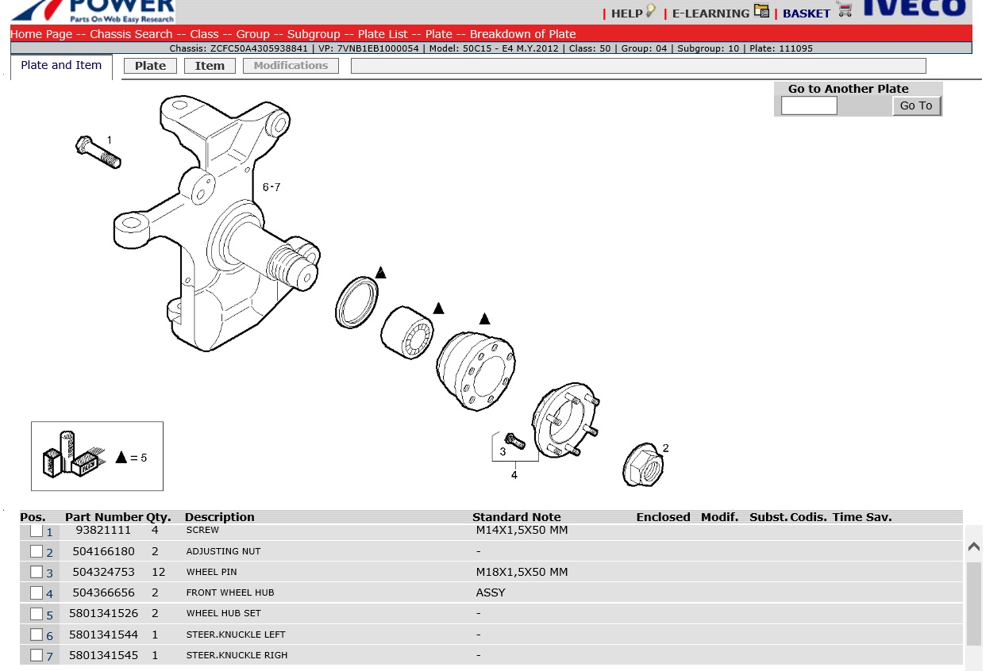Open position link 5
This screenshot has height=671, width=1005.
[49, 615]
